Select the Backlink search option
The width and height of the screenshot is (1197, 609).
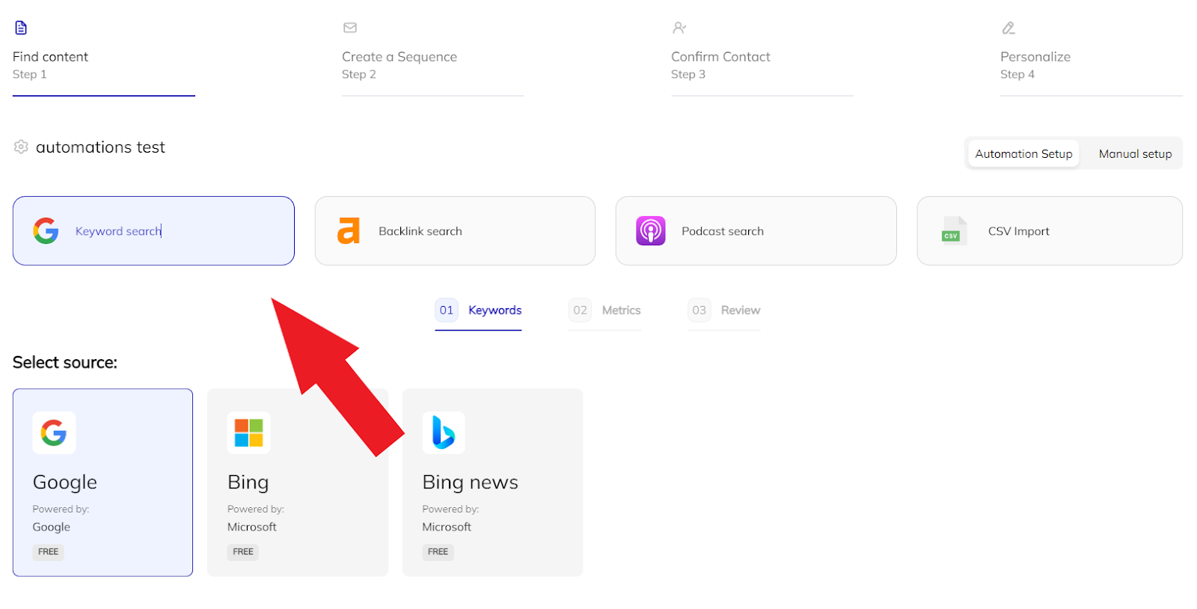pyautogui.click(x=455, y=231)
